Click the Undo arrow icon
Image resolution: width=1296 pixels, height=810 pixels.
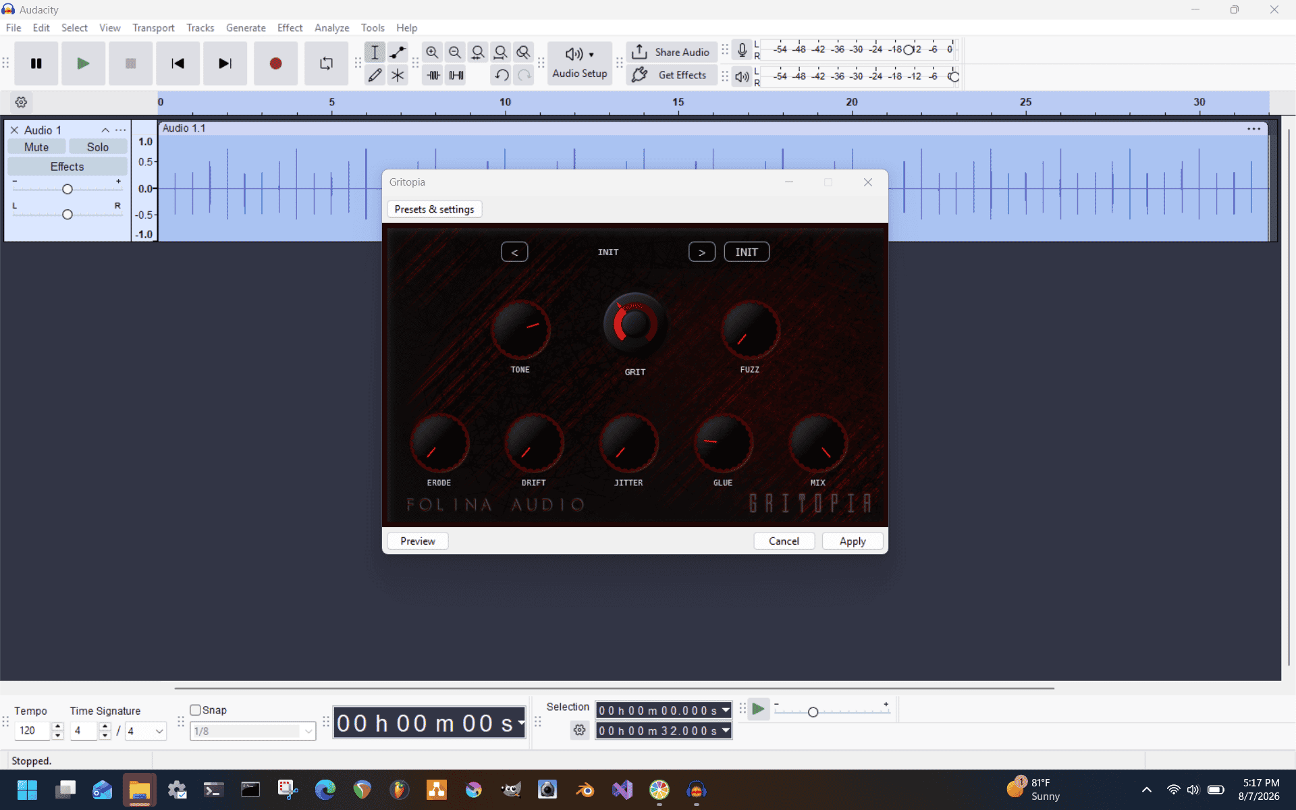pos(502,75)
